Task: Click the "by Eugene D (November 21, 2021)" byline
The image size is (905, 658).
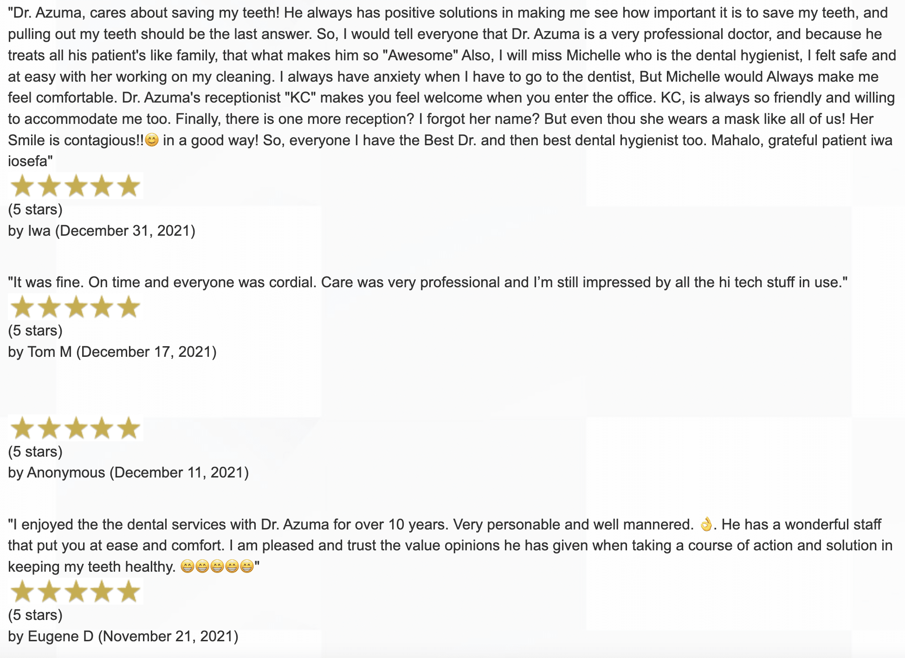Action: pos(123,636)
